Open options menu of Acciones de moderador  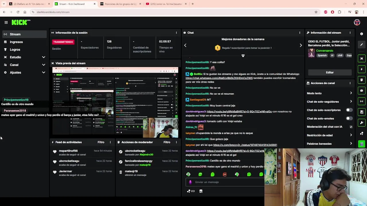coord(176,142)
